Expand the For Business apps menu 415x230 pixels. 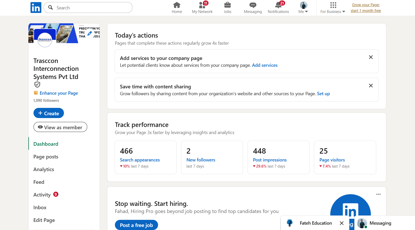(333, 8)
